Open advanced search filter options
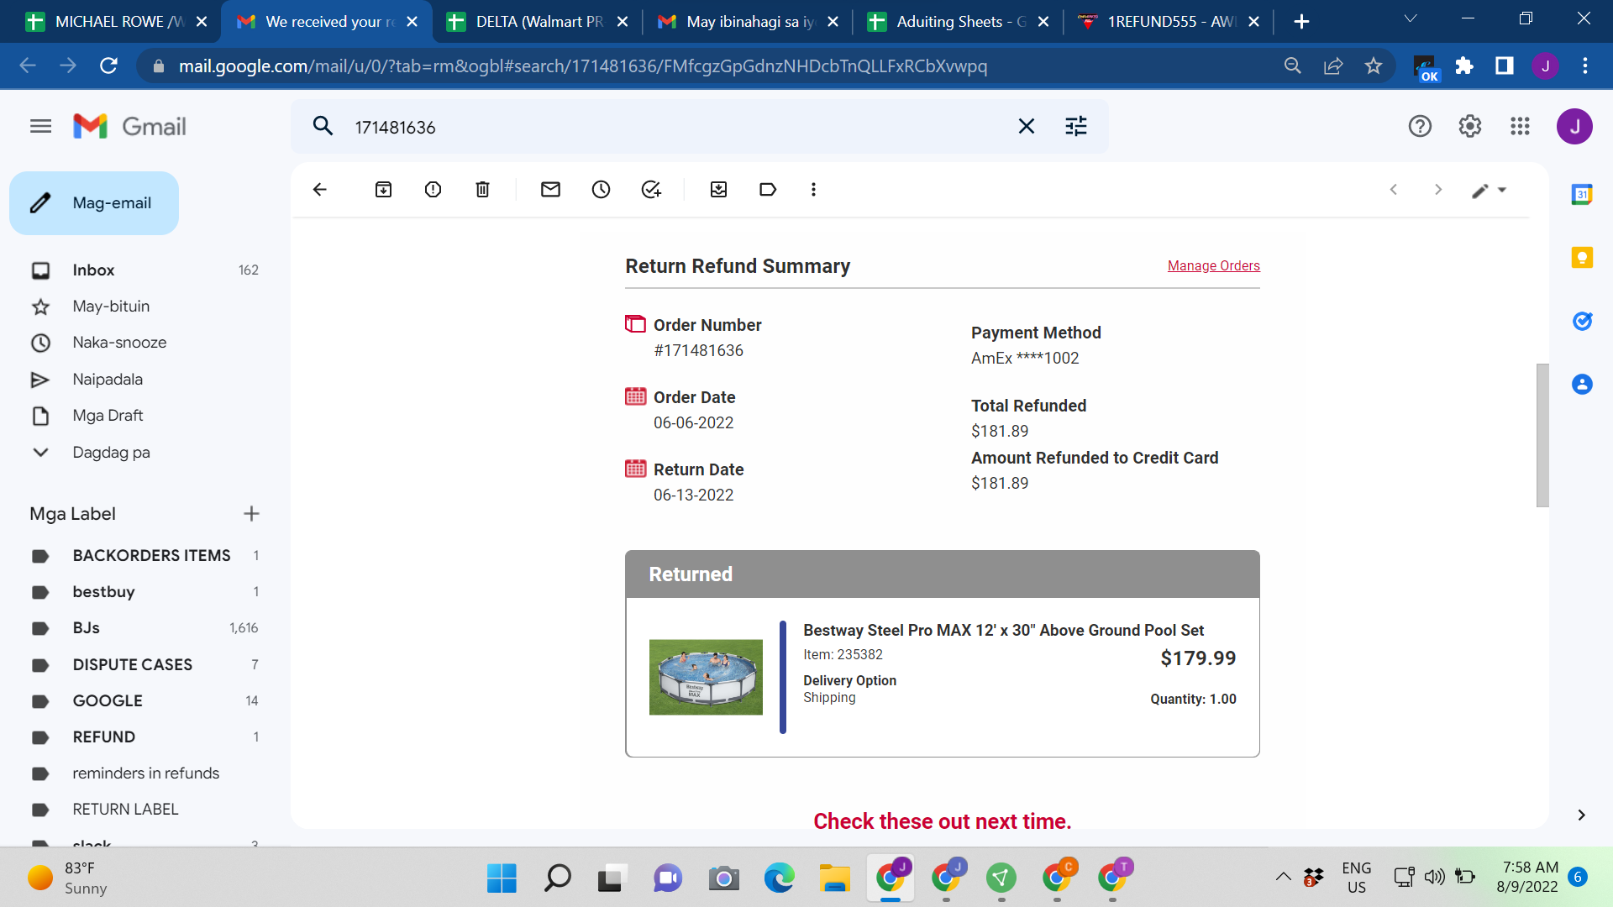The height and width of the screenshot is (907, 1613). 1075,126
